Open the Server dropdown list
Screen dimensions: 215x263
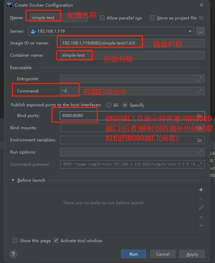190,31
